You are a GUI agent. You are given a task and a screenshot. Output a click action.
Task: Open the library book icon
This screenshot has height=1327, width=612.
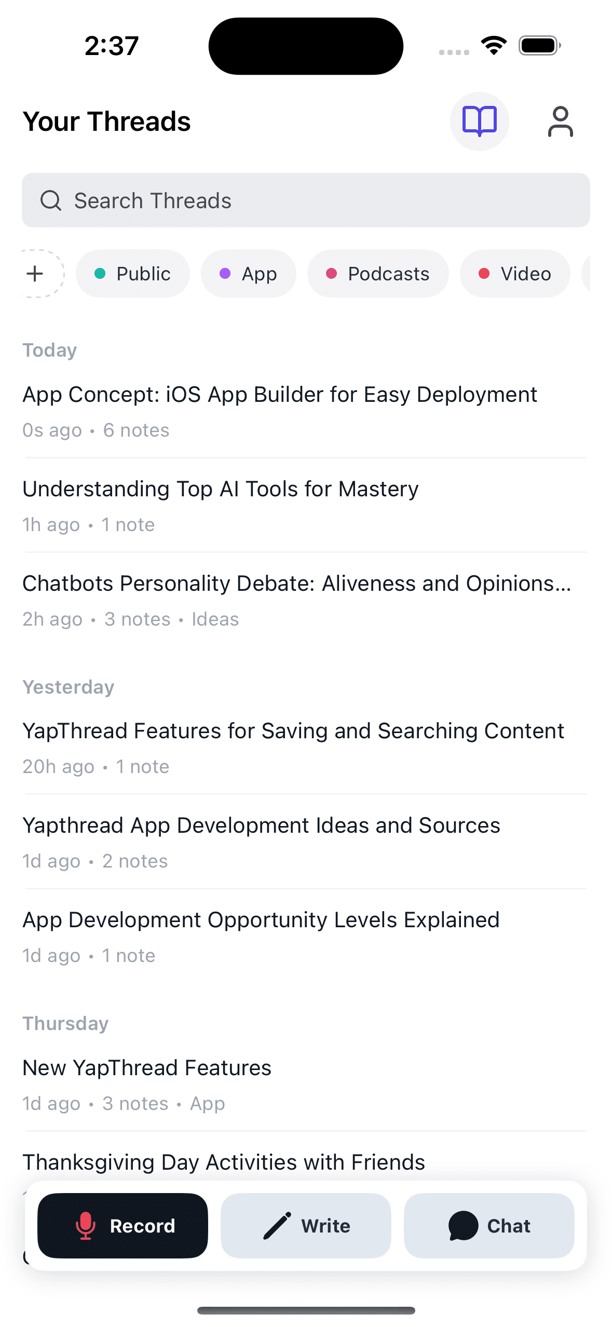coord(479,121)
